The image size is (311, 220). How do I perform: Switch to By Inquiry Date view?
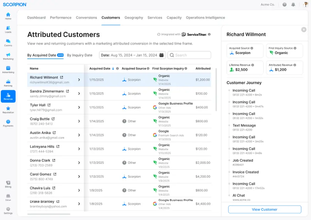[x=80, y=55]
